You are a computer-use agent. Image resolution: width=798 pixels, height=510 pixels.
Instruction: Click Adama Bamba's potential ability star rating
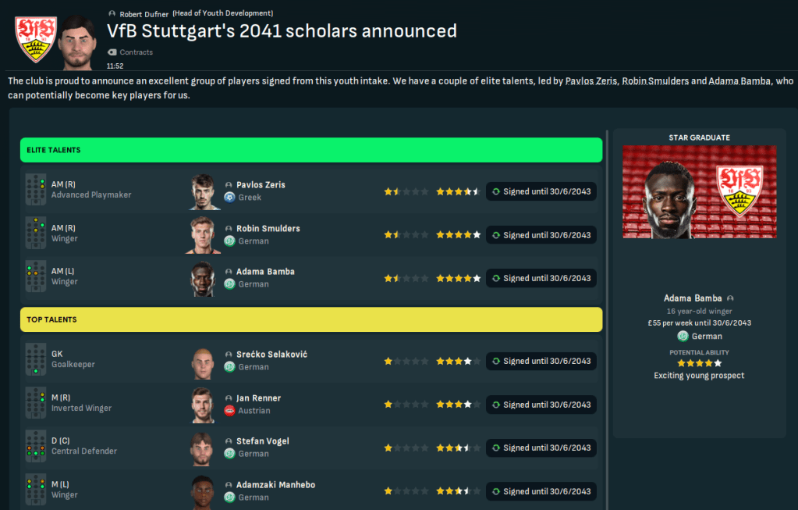pos(699,363)
